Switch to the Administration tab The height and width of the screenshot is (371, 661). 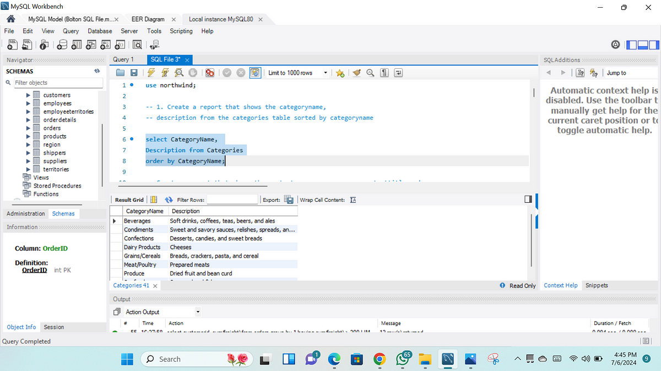point(25,213)
